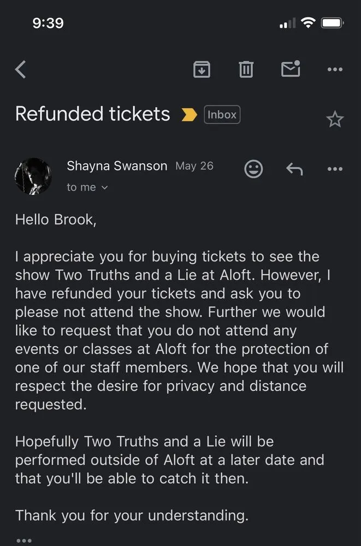
Task: Tap the 9:39 clock in status bar
Action: point(48,23)
